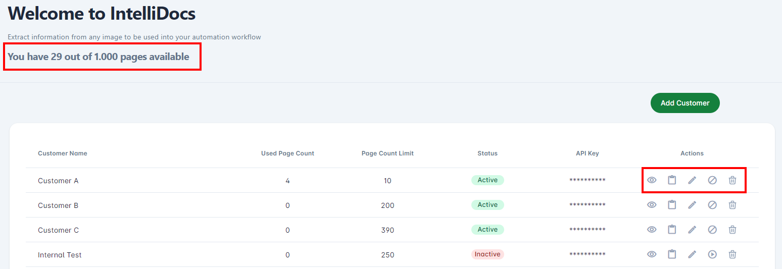Image resolution: width=782 pixels, height=269 pixels.
Task: Deactivate Customer A with the ban icon
Action: click(712, 180)
